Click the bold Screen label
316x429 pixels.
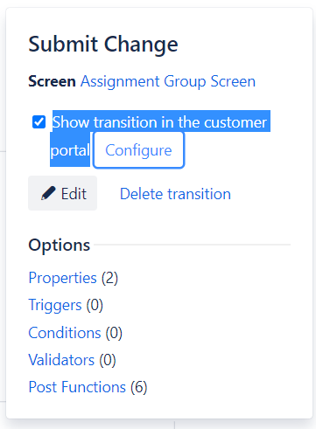coord(52,81)
